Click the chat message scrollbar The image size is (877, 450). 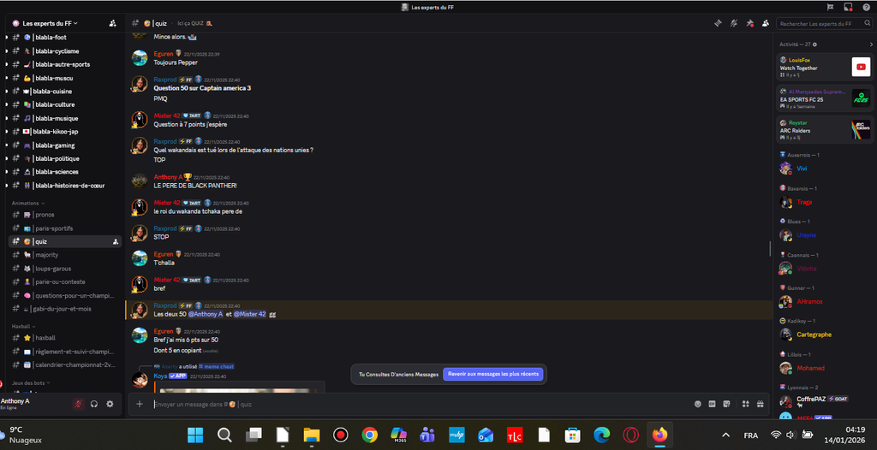(770, 248)
